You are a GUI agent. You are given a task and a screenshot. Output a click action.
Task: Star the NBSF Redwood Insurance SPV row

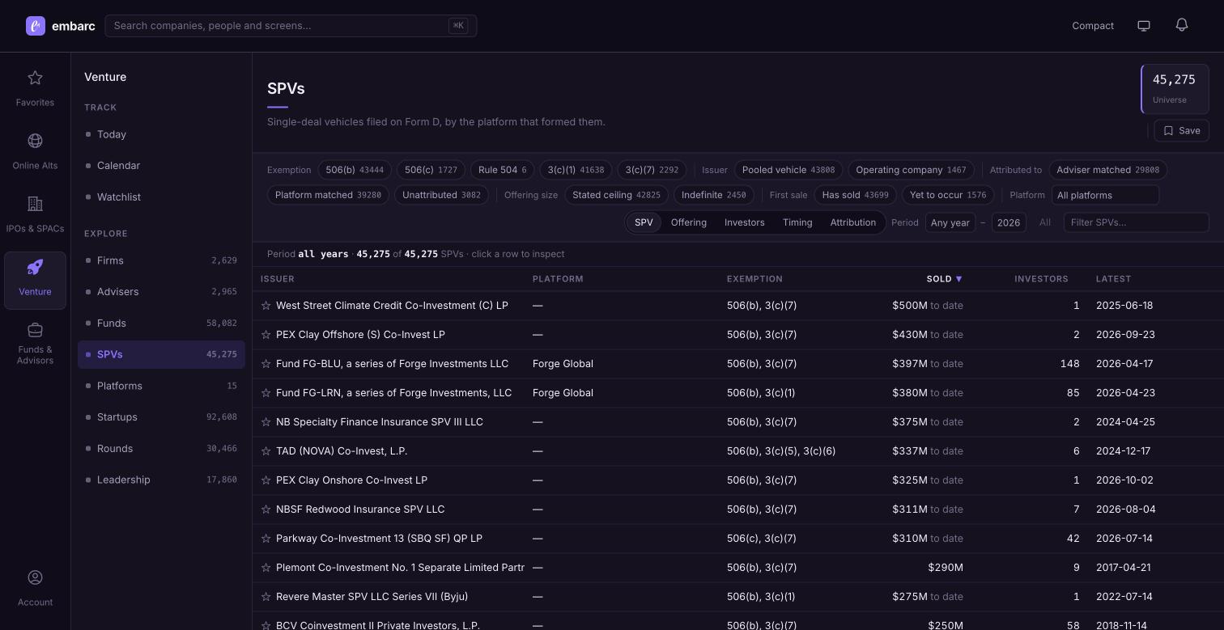point(266,509)
